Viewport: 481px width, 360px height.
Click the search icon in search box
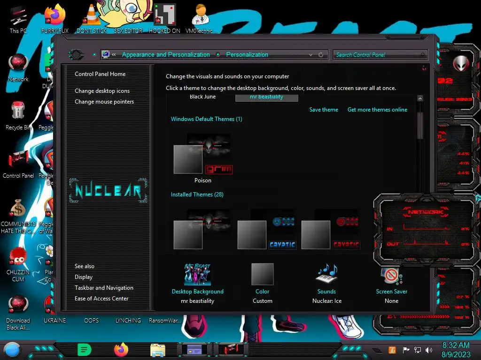[422, 55]
